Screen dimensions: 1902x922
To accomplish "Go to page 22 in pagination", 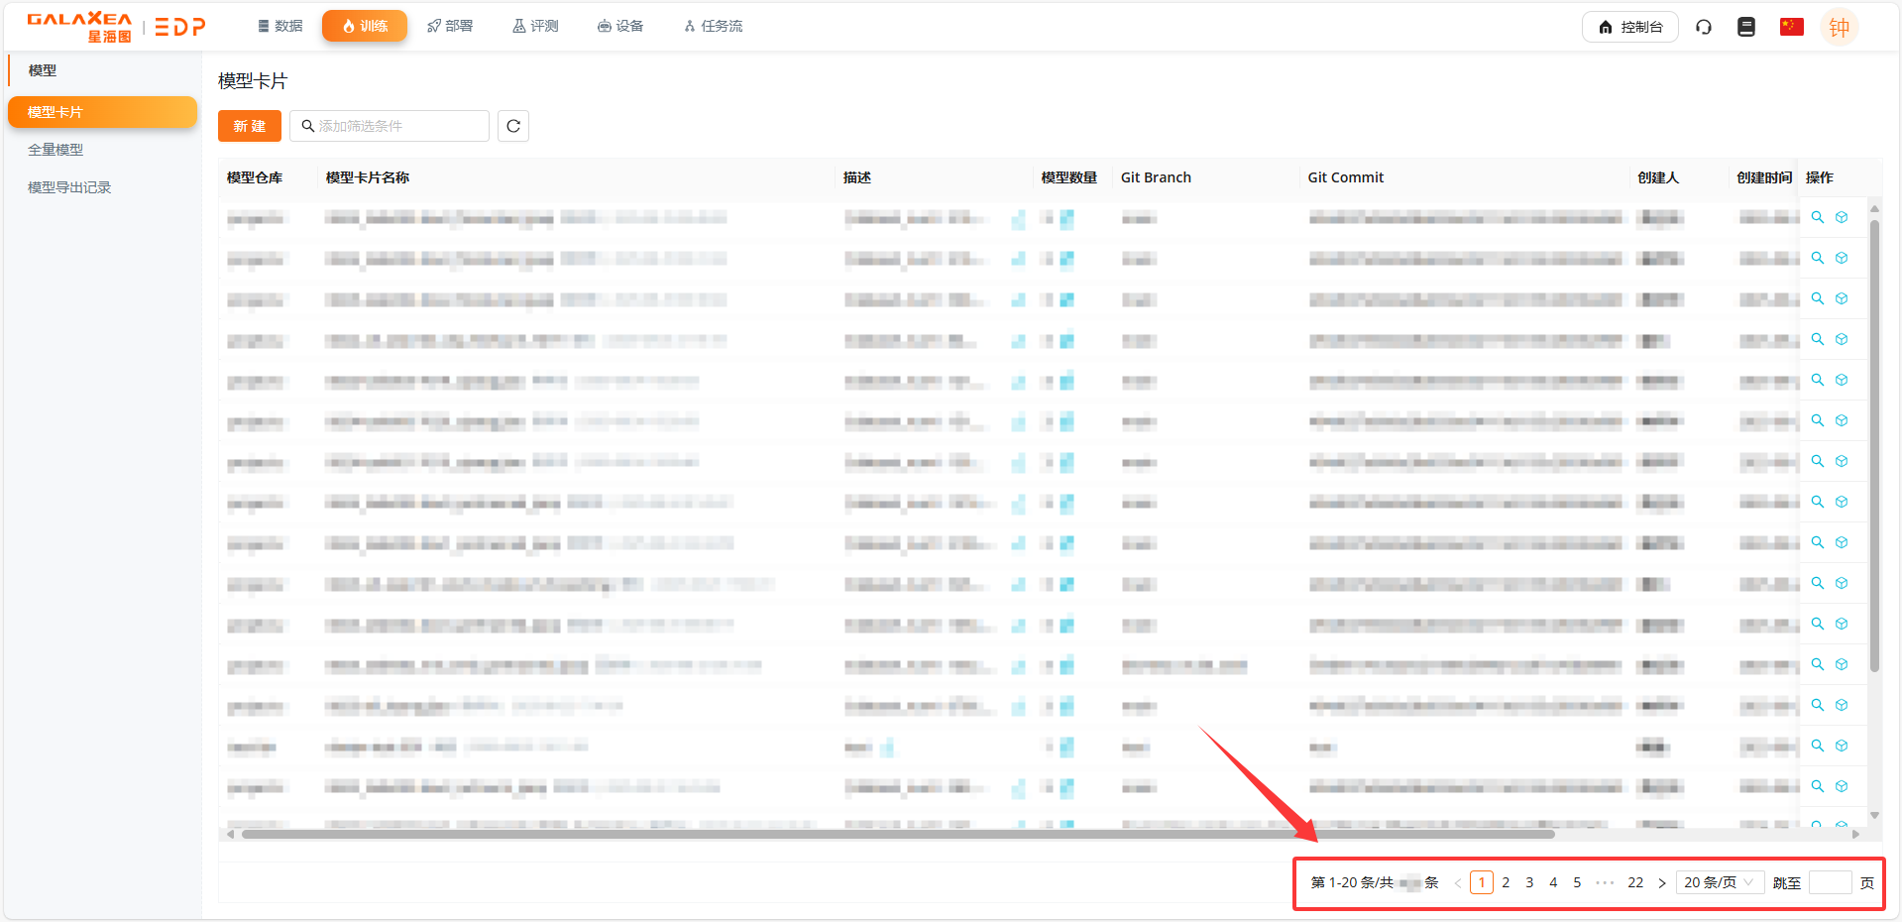I will point(1635,882).
